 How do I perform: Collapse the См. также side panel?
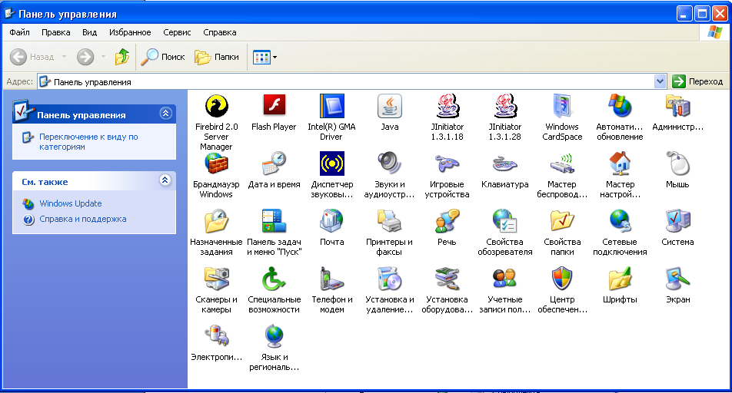(x=165, y=180)
